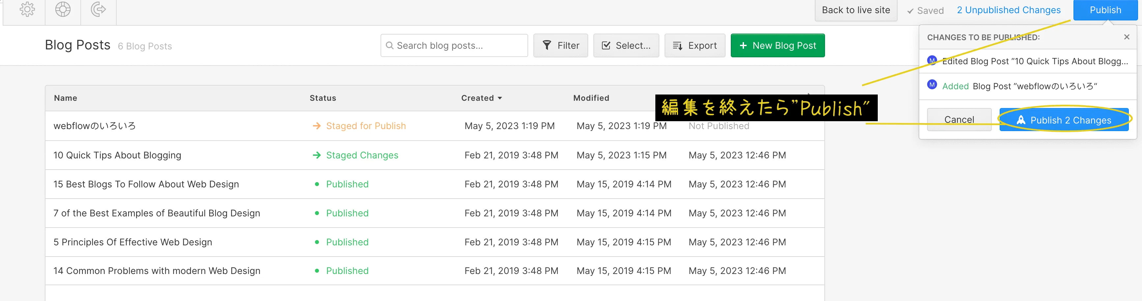
Task: Sort by the Created column arrow
Action: point(500,98)
